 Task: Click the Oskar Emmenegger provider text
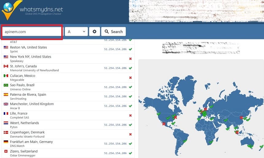tap(23, 156)
